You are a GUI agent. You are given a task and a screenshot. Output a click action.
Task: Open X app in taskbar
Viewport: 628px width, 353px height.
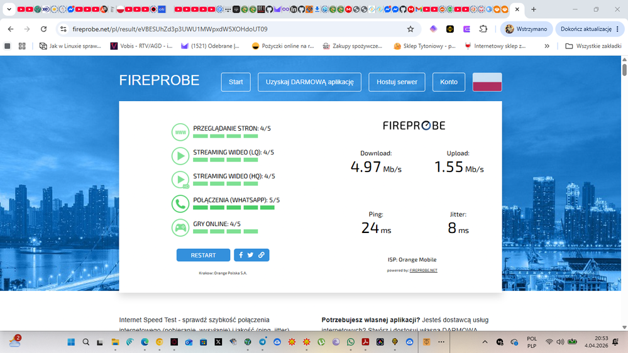pyautogui.click(x=218, y=342)
